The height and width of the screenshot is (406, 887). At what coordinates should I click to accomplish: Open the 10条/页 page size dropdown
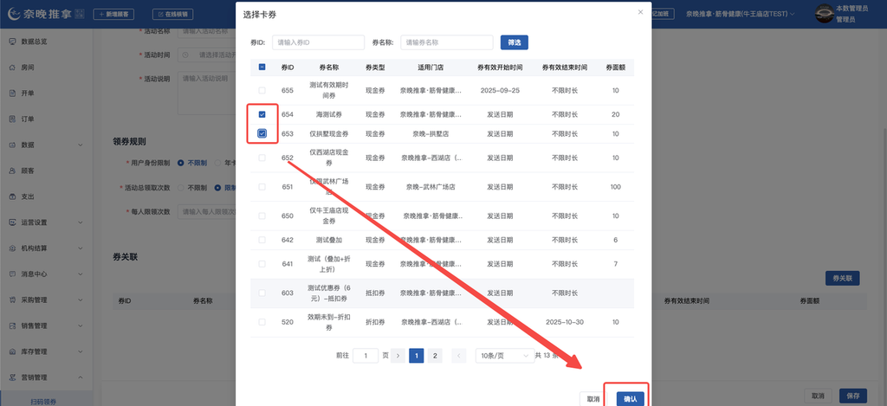(505, 356)
